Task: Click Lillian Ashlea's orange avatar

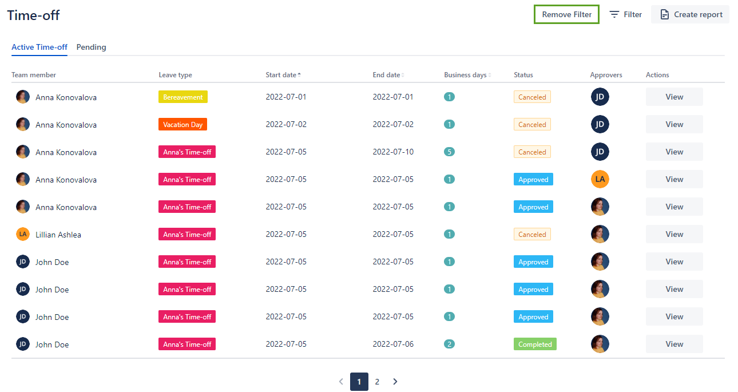Action: (x=23, y=234)
